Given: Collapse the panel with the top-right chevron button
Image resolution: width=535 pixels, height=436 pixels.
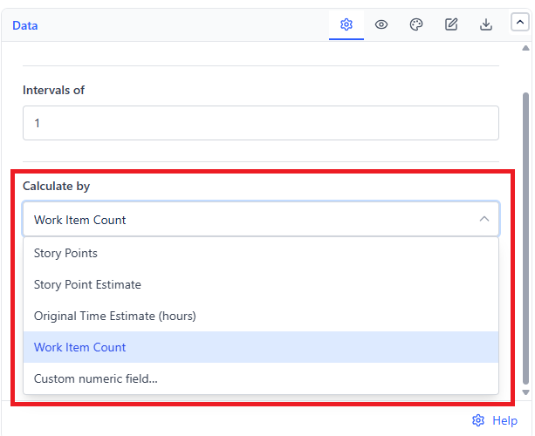Looking at the screenshot, I should [x=519, y=22].
